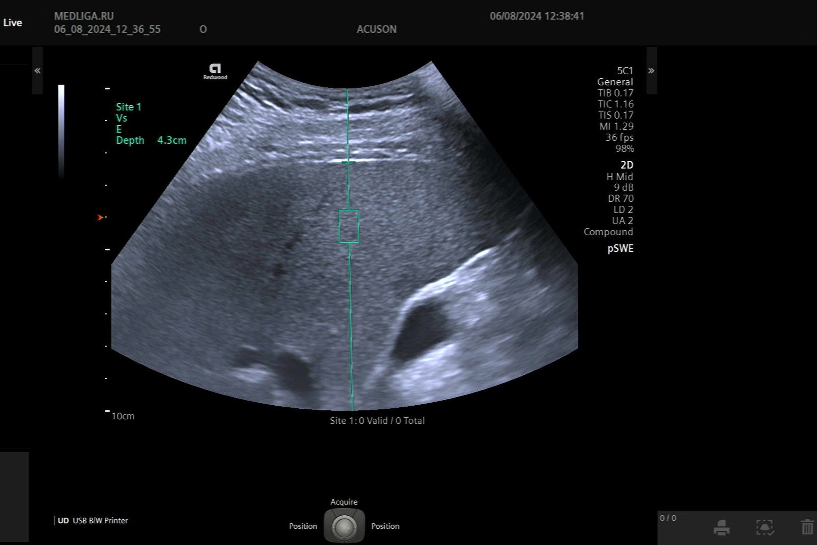Click the green pSWE ROI box

tap(349, 226)
